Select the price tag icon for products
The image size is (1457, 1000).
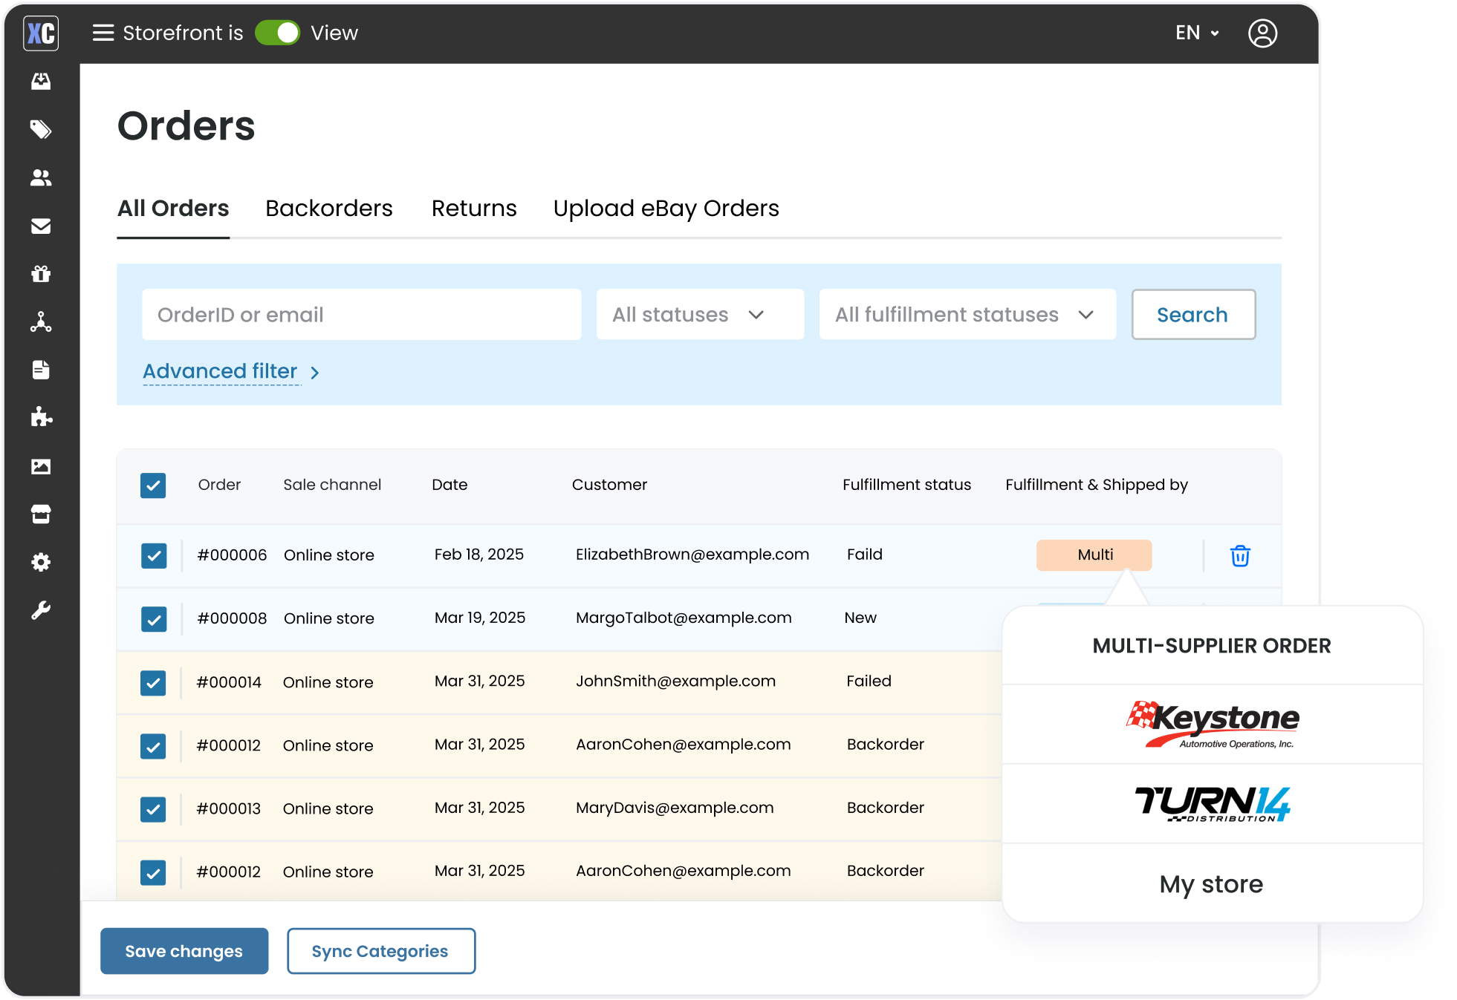point(41,129)
